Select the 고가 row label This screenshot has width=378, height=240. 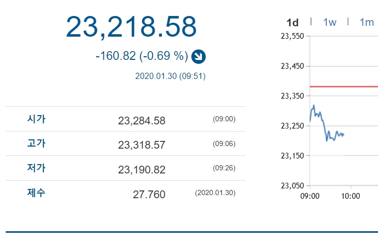36,143
